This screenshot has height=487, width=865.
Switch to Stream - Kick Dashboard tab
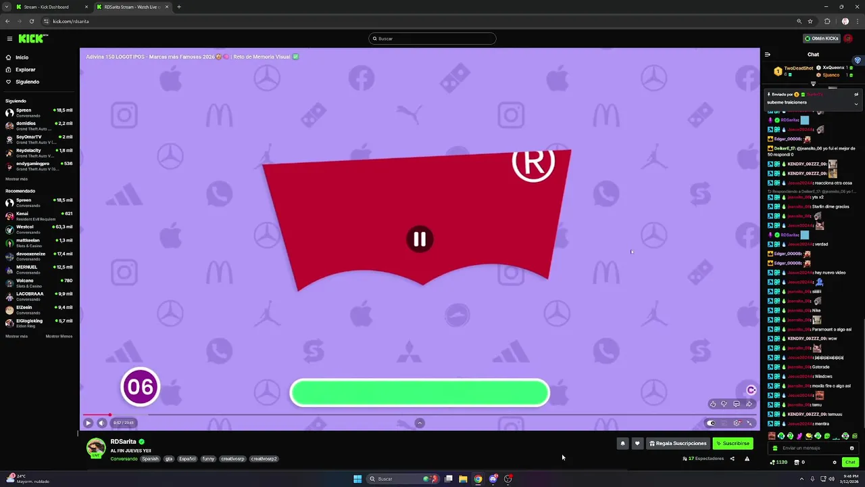(x=53, y=7)
